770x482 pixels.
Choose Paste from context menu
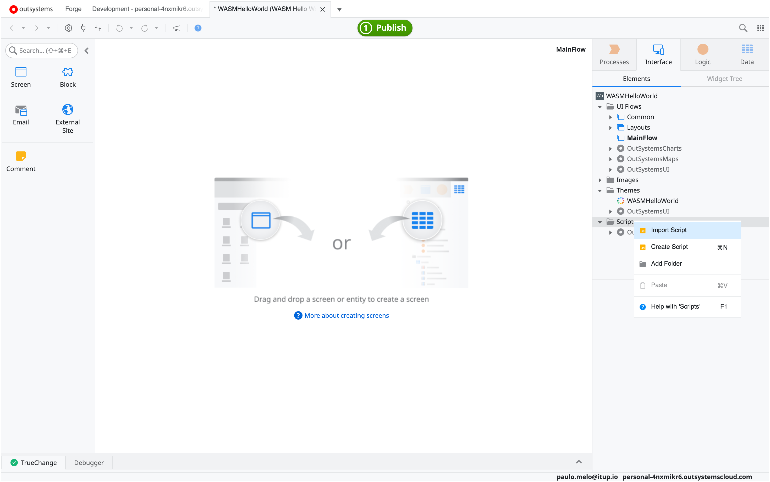point(687,285)
